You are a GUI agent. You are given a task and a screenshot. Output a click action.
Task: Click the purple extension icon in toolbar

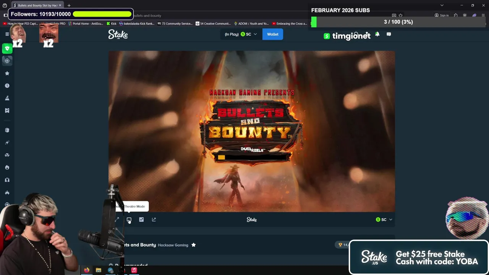click(474, 15)
